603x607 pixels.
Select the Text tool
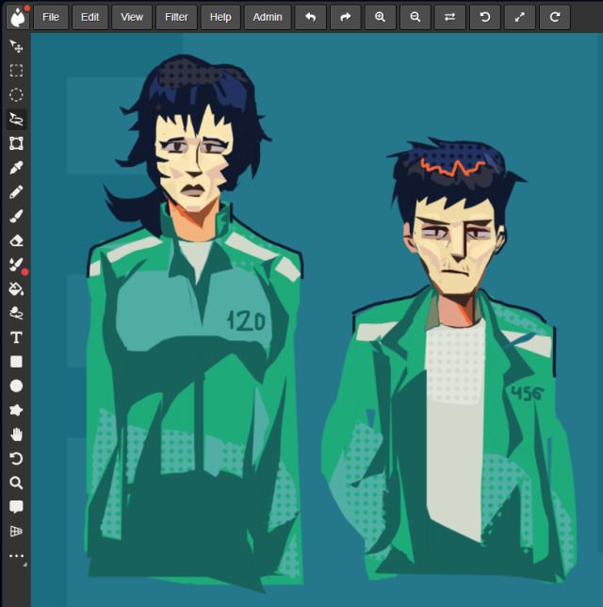[x=16, y=337]
